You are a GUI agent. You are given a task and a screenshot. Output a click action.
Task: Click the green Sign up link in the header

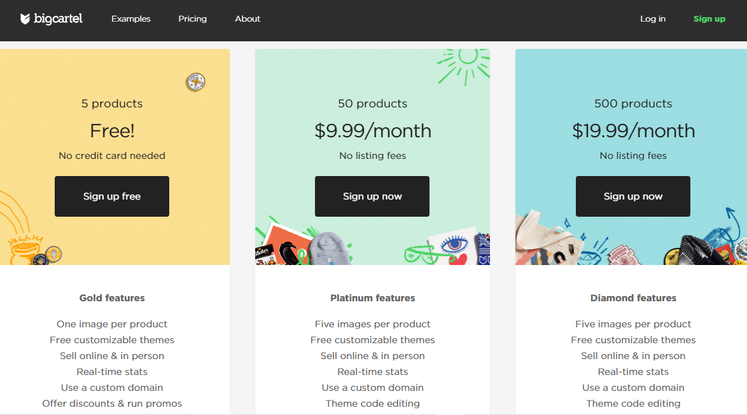pyautogui.click(x=709, y=19)
